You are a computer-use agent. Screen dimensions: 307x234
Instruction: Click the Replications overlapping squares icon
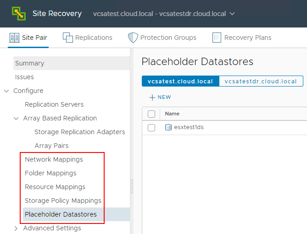[68, 37]
